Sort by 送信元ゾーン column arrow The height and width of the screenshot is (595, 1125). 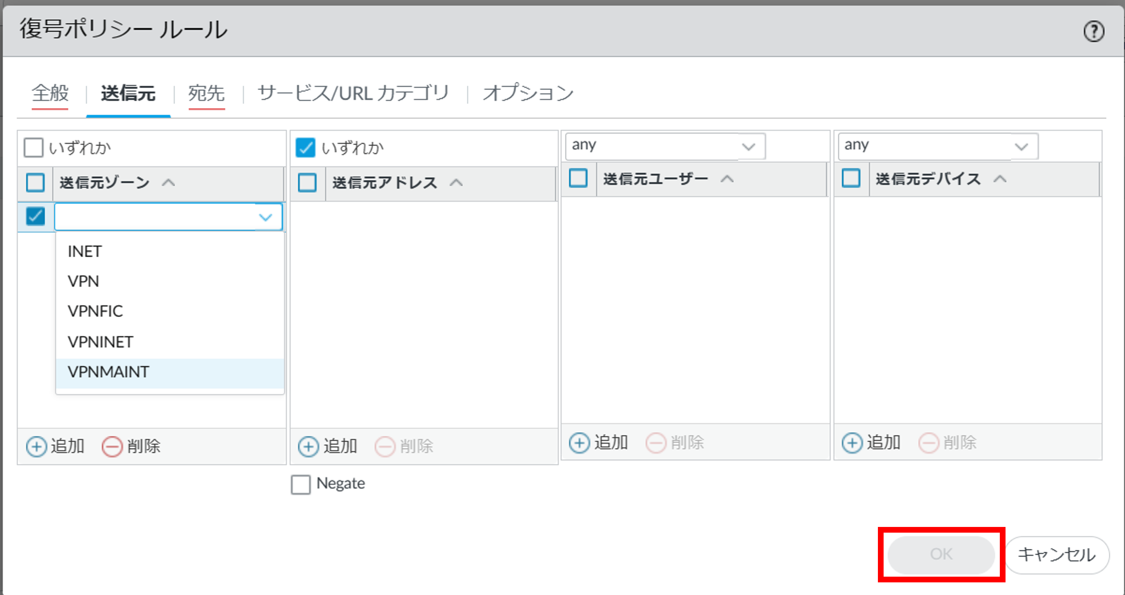(168, 183)
